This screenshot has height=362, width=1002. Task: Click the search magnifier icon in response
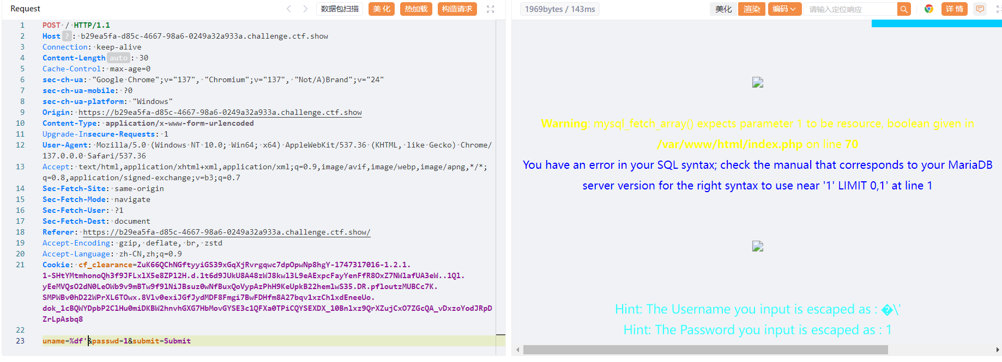pyautogui.click(x=904, y=9)
